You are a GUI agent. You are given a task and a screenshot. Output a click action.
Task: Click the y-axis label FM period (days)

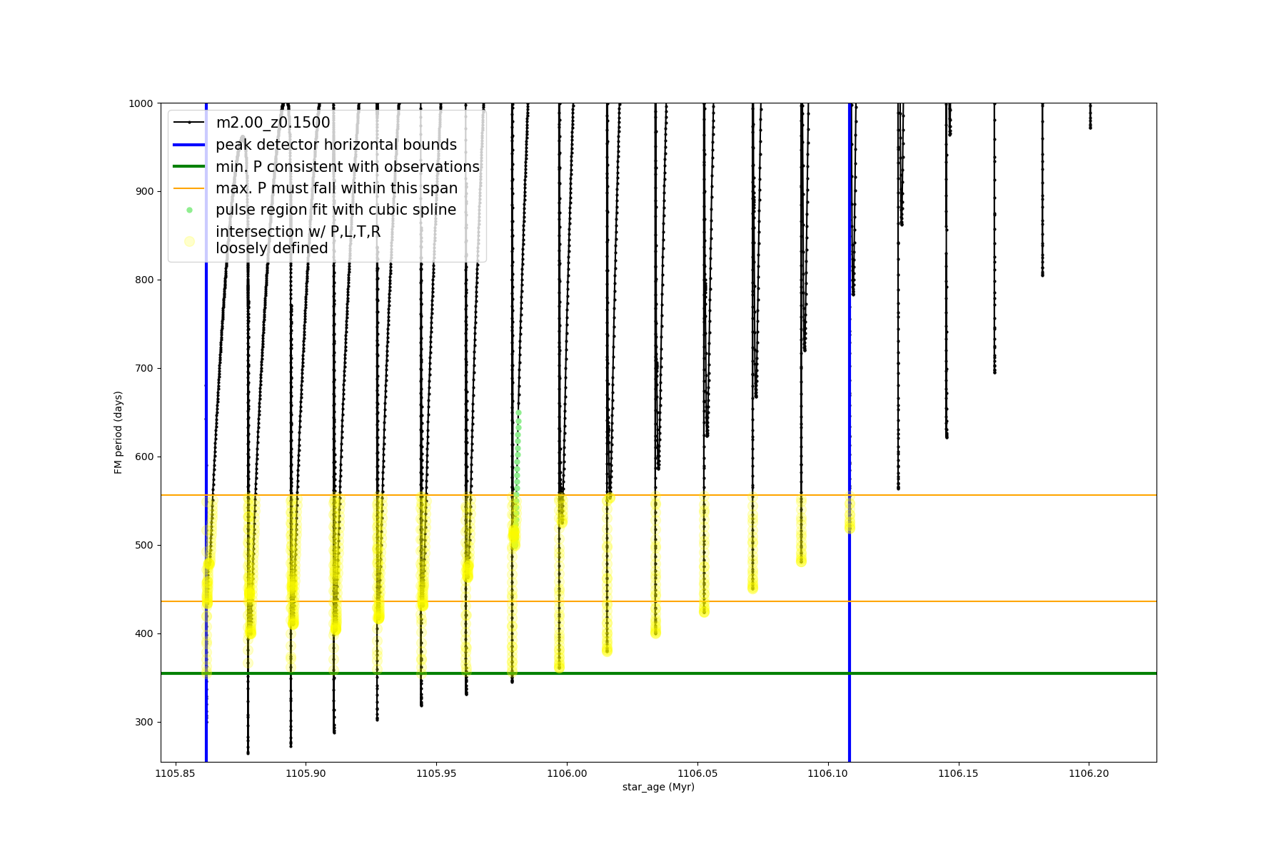pos(119,432)
